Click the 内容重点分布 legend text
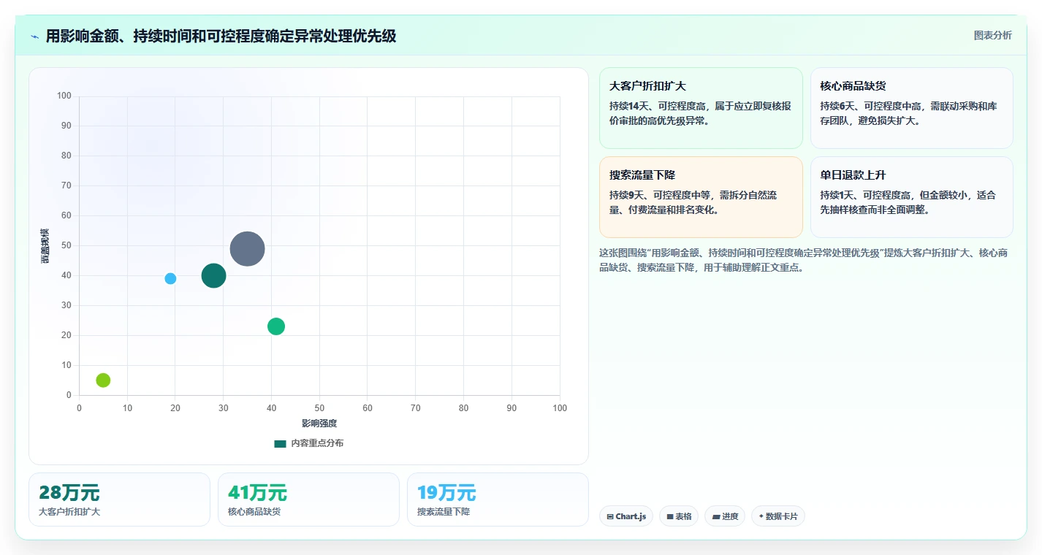Screen dimensions: 1042x555 317,443
